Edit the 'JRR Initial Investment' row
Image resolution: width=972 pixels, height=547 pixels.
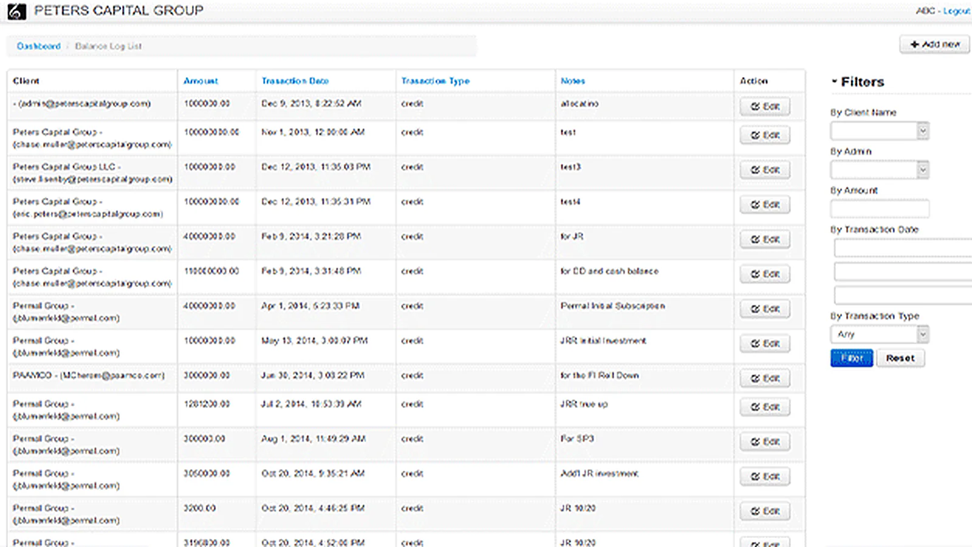point(765,344)
